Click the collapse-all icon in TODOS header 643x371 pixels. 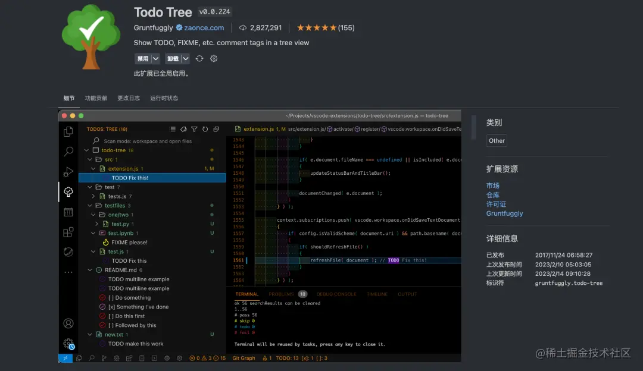click(x=216, y=129)
